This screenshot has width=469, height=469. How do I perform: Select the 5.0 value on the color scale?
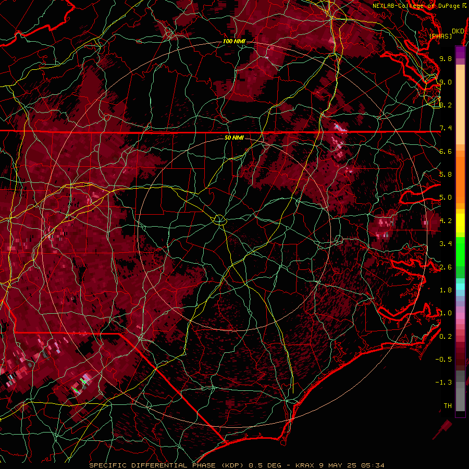446,198
